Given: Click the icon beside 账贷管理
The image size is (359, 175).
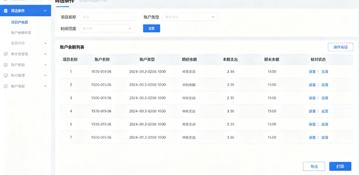Looking at the screenshot, I should tap(6, 75).
